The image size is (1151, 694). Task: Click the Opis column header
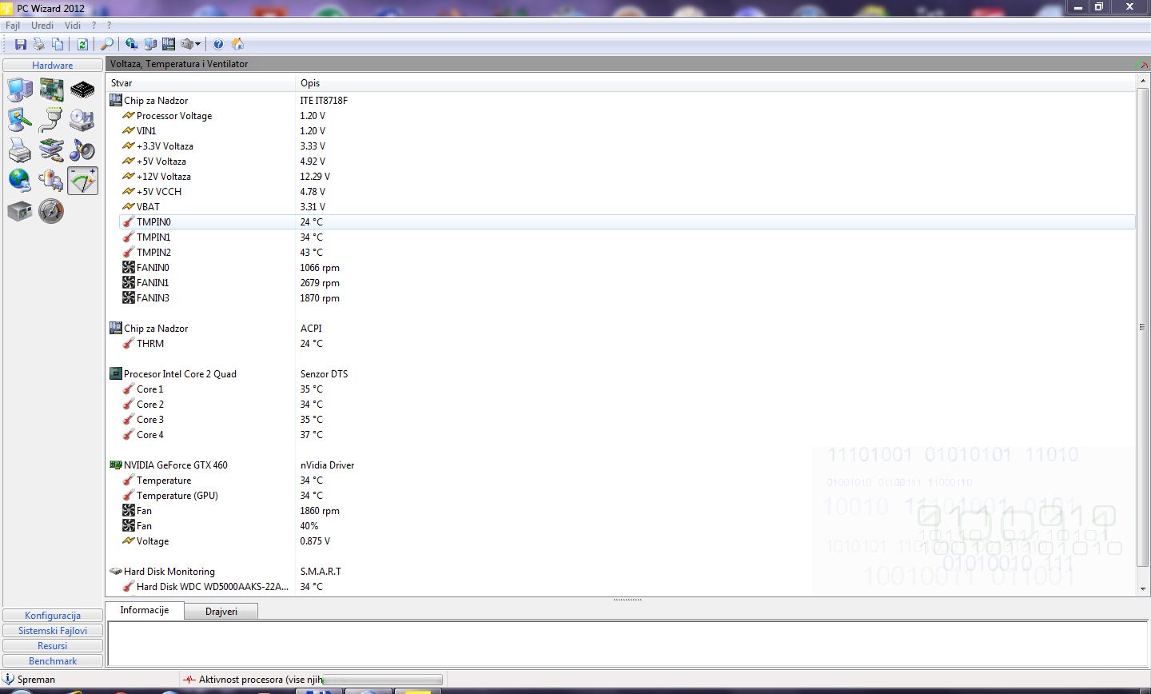[715, 83]
